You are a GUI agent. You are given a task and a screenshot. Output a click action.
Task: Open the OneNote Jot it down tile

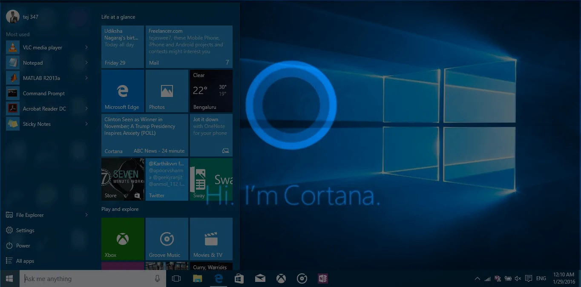(x=211, y=135)
